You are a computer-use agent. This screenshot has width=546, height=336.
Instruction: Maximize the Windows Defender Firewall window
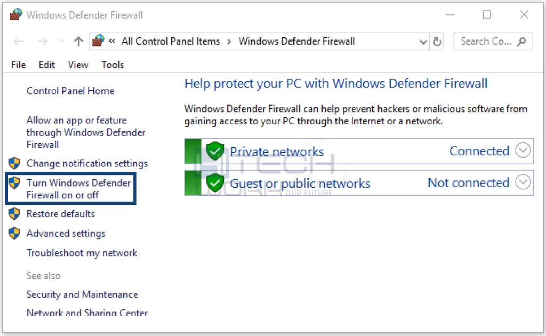(x=487, y=14)
